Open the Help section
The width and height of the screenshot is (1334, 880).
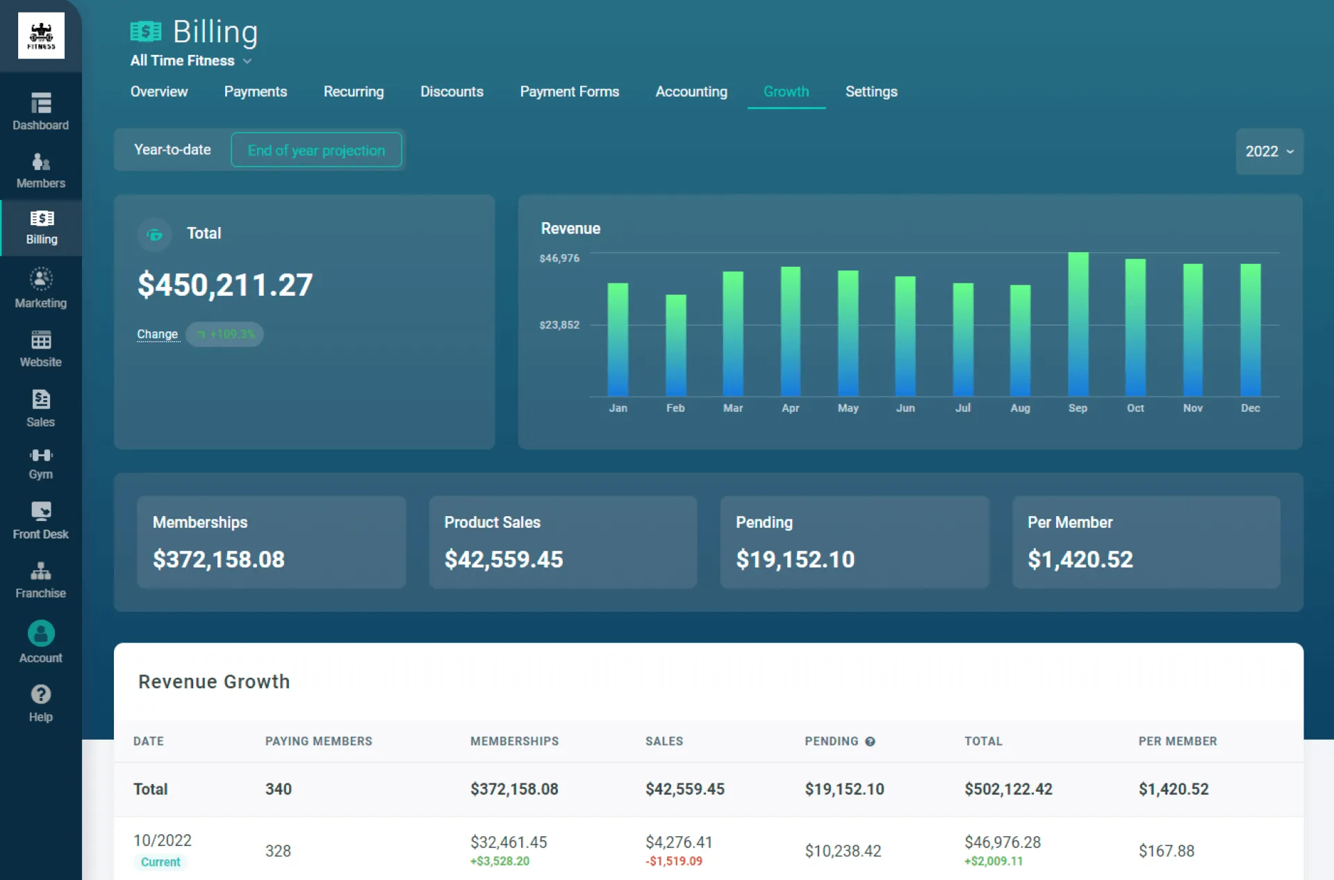click(41, 701)
